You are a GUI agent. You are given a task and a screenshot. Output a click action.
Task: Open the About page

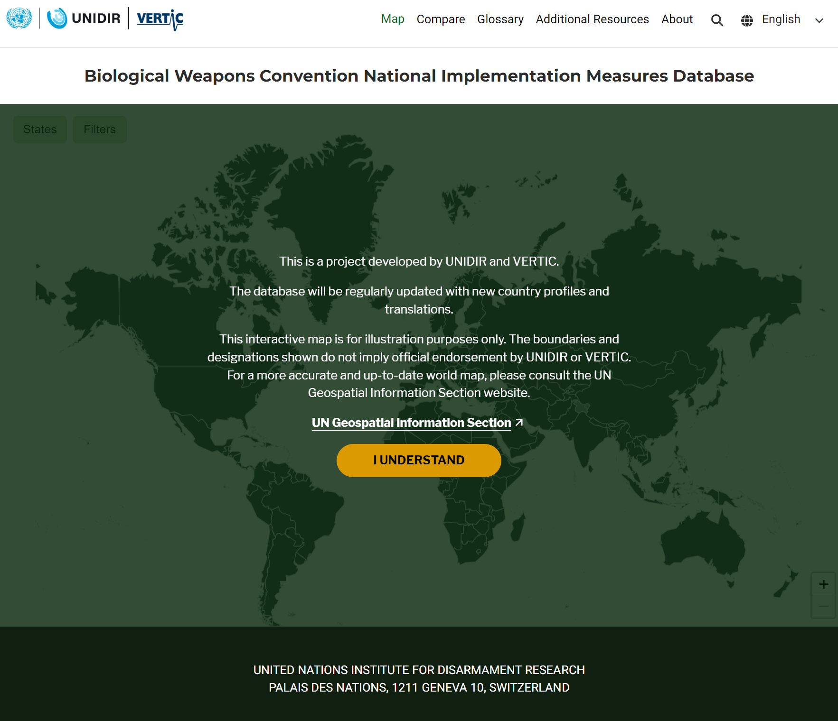click(677, 19)
